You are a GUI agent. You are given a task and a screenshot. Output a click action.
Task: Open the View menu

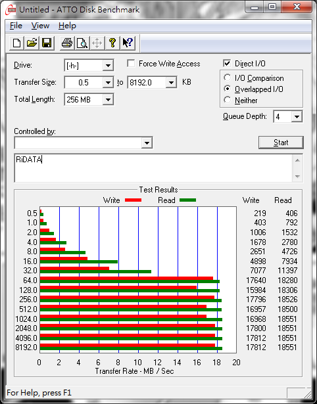point(40,26)
